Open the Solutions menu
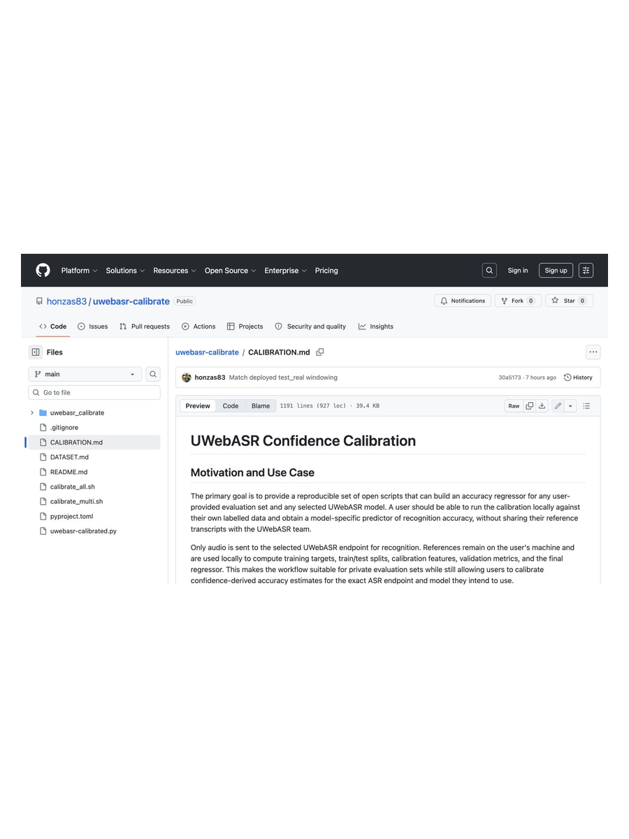The image size is (629, 839). 125,271
